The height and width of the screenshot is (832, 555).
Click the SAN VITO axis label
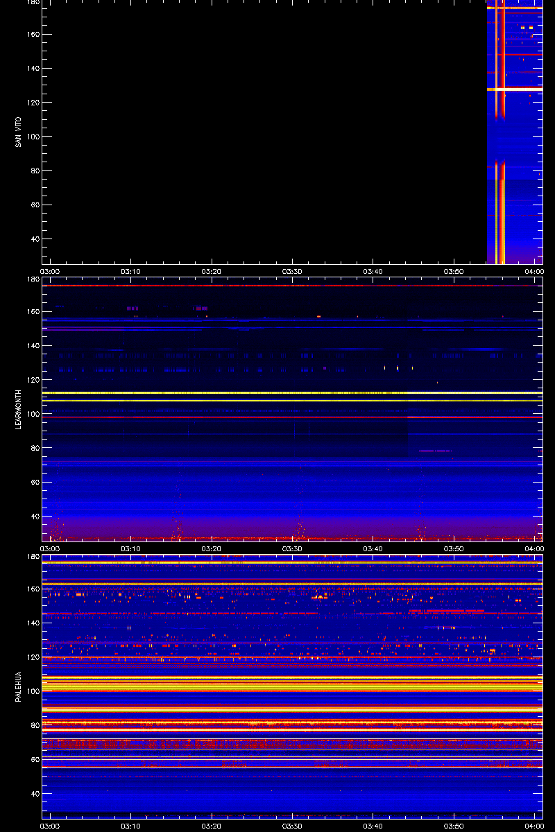pyautogui.click(x=19, y=132)
